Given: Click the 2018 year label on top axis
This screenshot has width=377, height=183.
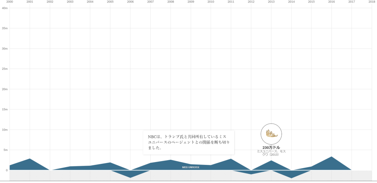Looking at the screenshot, I should point(371,2).
